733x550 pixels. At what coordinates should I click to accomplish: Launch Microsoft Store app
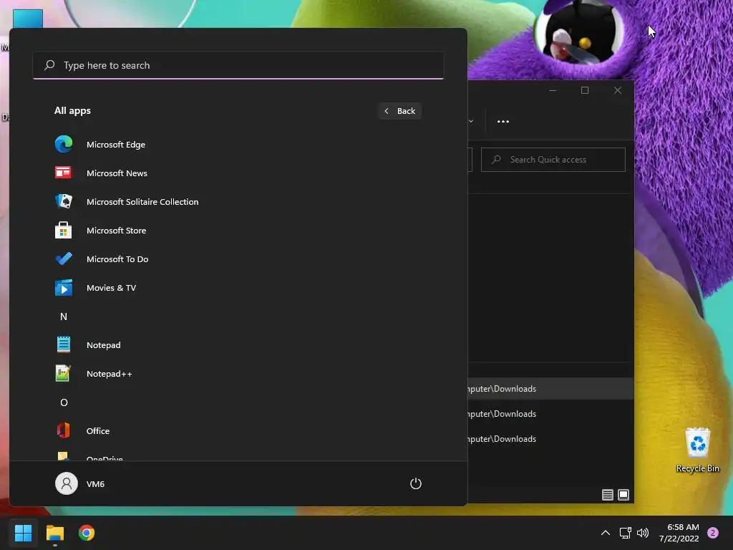[238, 230]
